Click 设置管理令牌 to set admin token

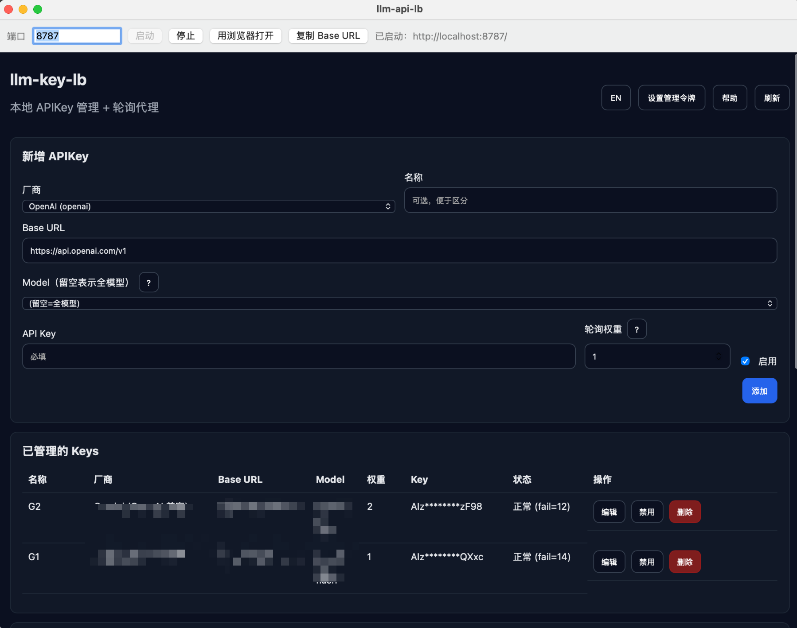pyautogui.click(x=671, y=97)
